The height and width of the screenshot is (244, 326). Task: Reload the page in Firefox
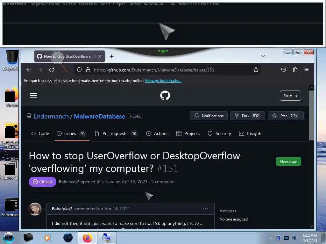[52, 70]
